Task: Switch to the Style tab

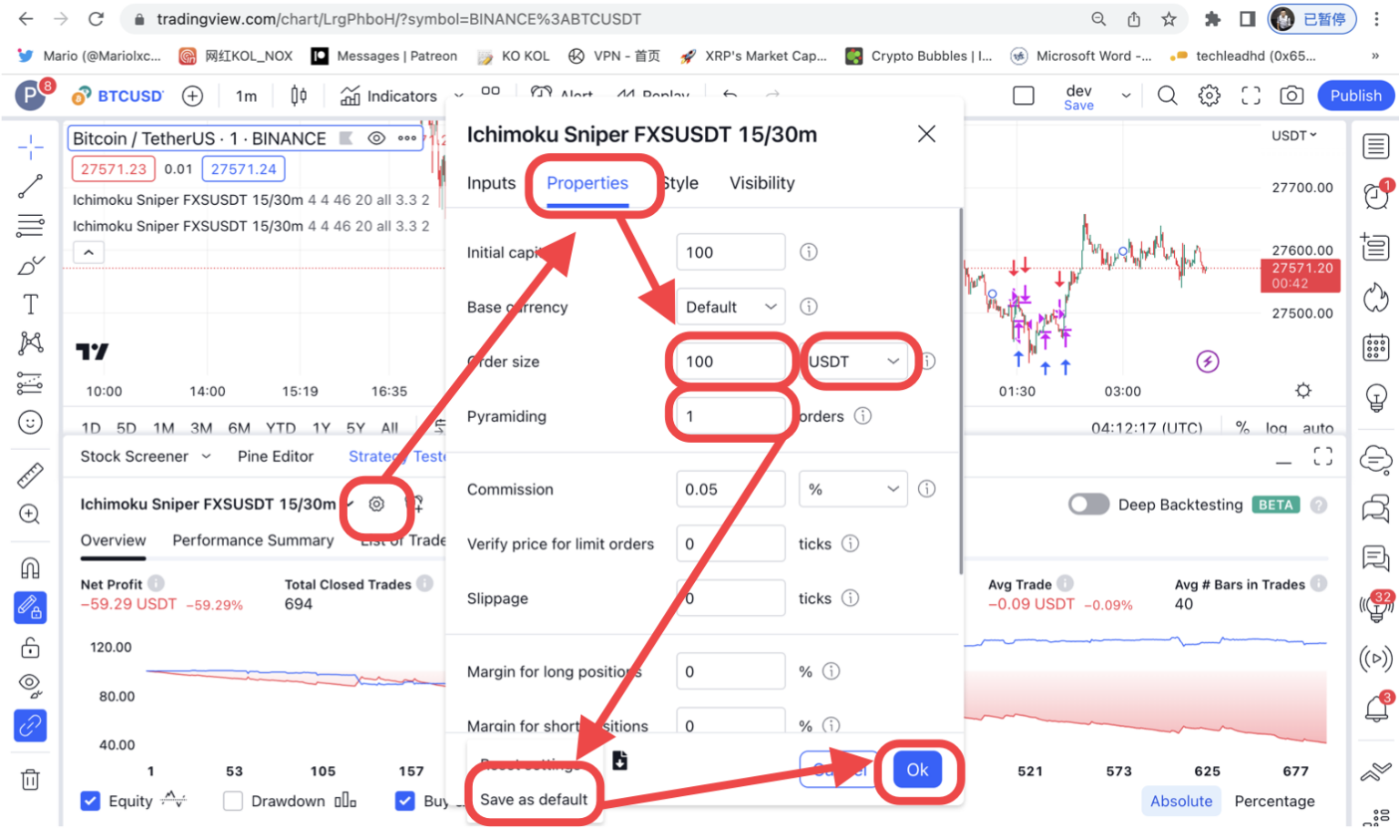Action: (x=679, y=183)
